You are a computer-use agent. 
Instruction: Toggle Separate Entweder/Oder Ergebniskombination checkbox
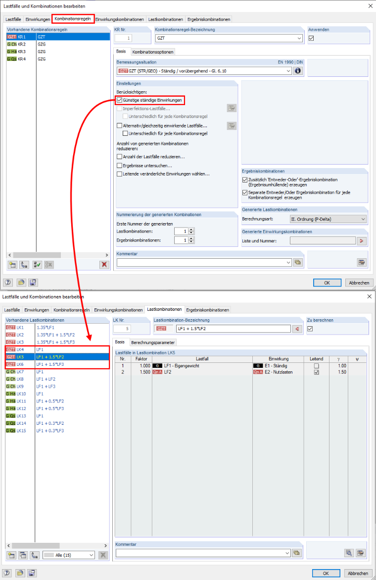244,193
